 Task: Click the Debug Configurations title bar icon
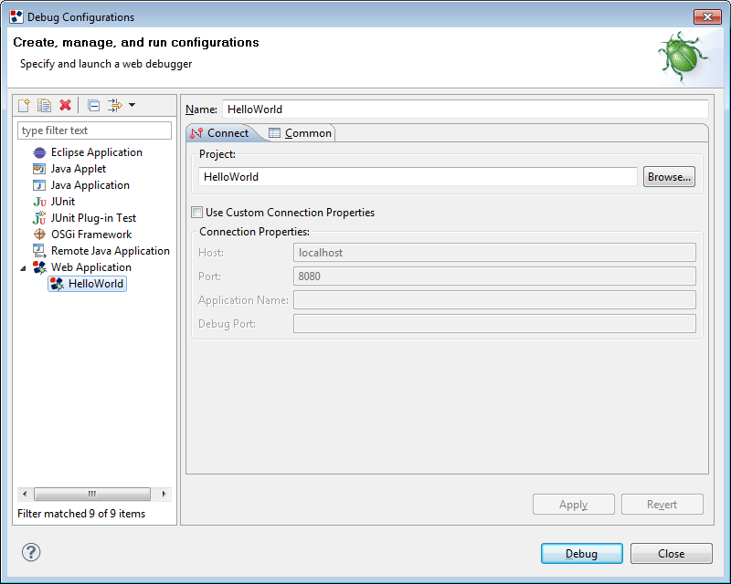16,16
